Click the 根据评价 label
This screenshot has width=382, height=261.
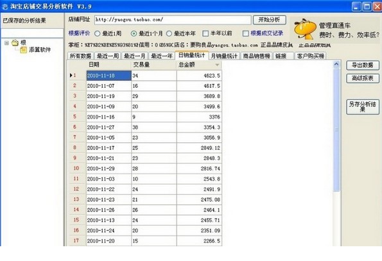pos(79,33)
